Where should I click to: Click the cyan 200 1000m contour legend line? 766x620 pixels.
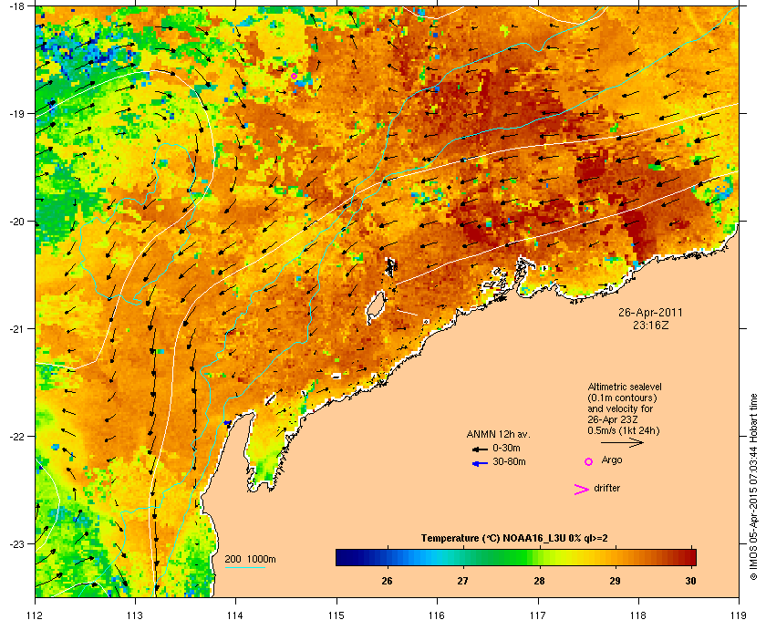coord(244,567)
